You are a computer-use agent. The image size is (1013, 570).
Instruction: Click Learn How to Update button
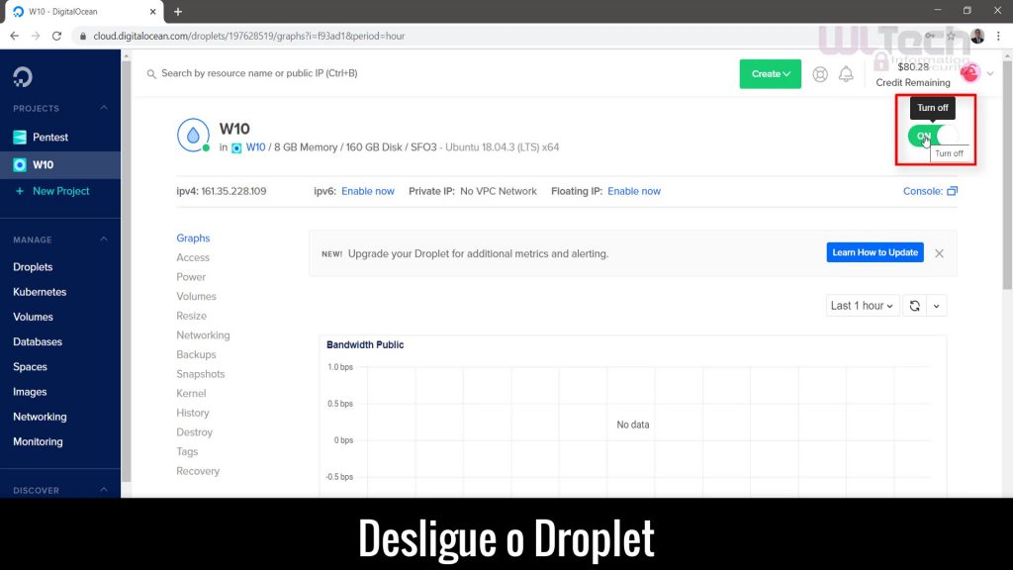(x=875, y=252)
